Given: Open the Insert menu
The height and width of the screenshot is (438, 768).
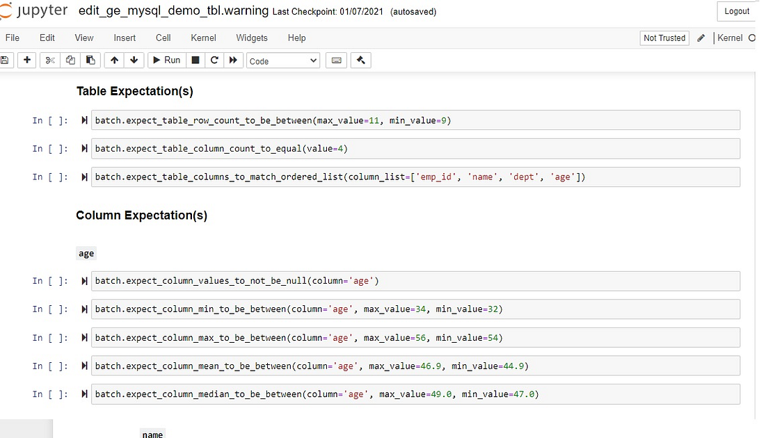Looking at the screenshot, I should [x=125, y=38].
